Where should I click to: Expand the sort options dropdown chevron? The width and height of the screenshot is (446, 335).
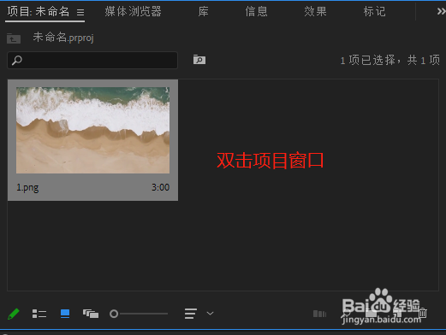click(x=210, y=314)
